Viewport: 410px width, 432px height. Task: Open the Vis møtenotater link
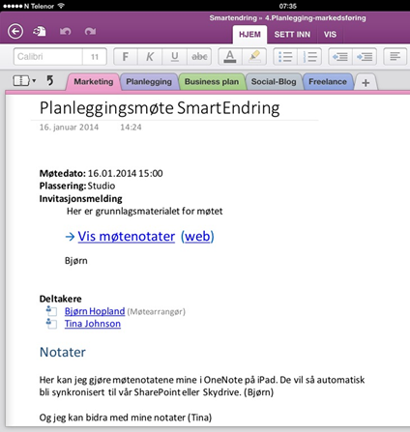pyautogui.click(x=127, y=237)
